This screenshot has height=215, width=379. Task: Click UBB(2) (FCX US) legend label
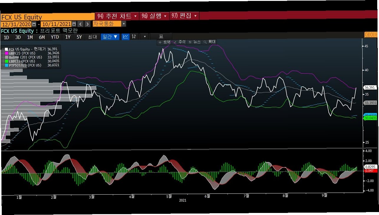(x=22, y=53)
